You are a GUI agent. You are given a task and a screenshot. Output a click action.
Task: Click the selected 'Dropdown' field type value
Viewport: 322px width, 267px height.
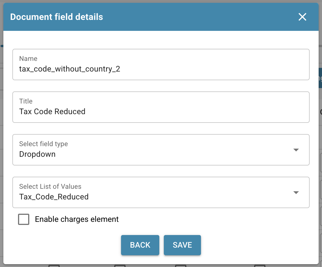[37, 154]
